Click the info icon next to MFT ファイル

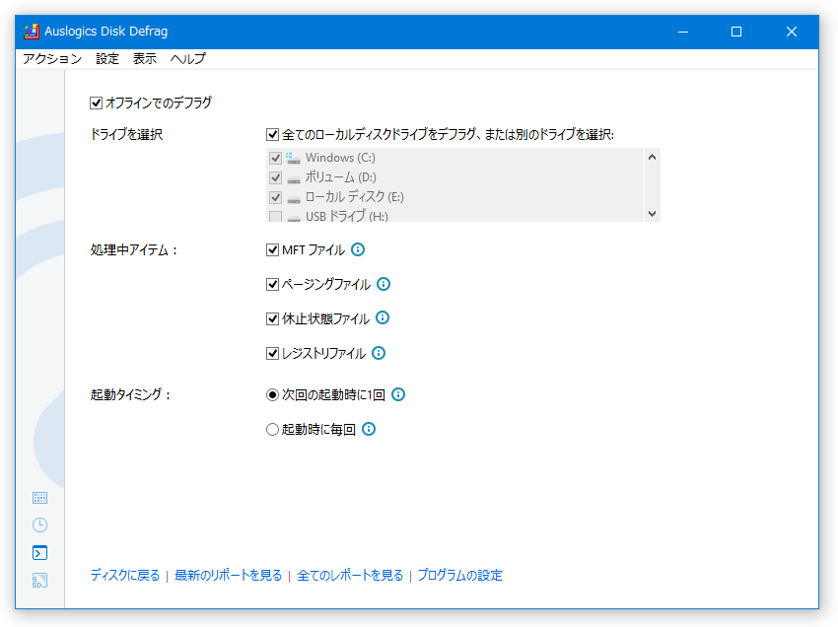pos(358,249)
